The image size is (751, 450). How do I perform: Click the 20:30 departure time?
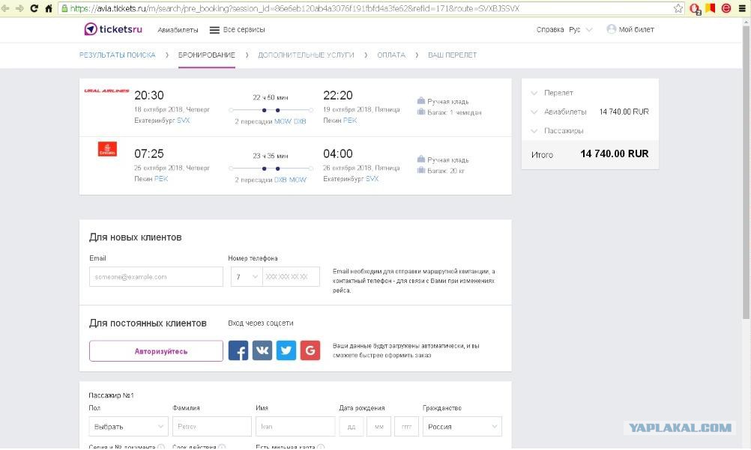tap(149, 95)
